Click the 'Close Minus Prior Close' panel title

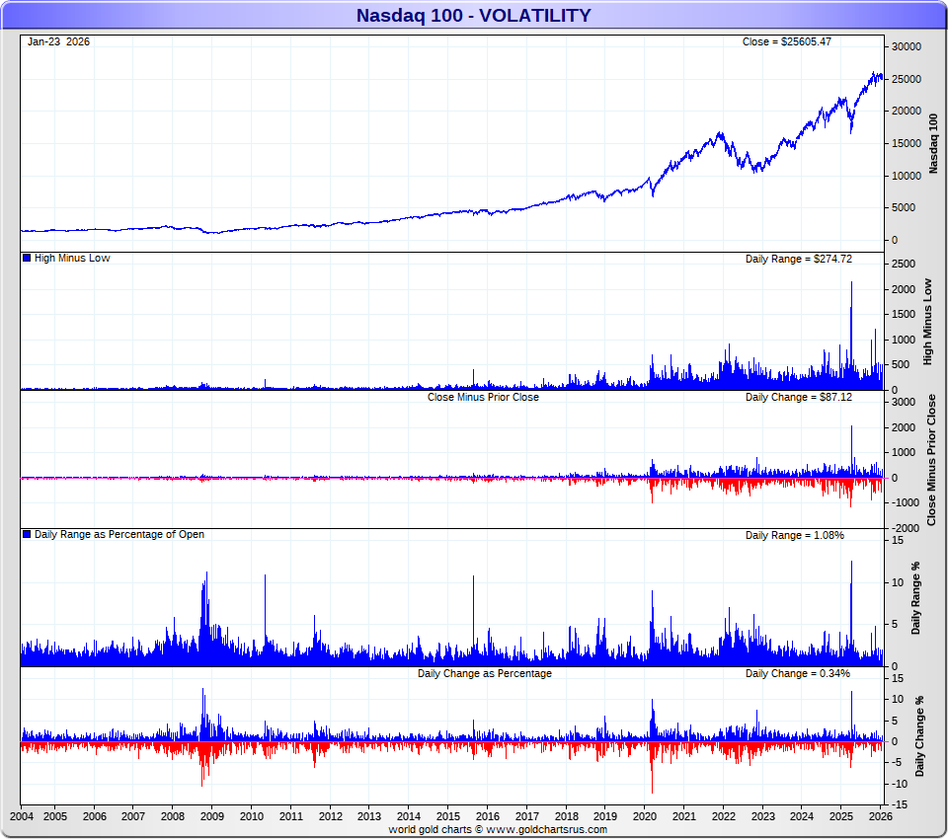click(x=483, y=397)
